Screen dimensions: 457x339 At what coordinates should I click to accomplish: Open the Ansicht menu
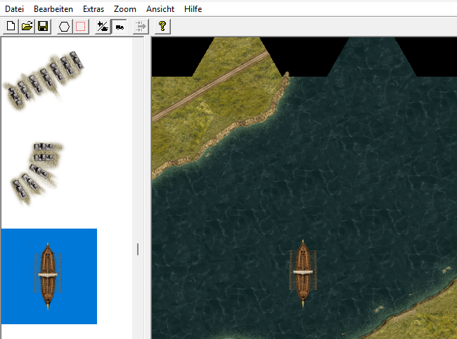coord(160,9)
